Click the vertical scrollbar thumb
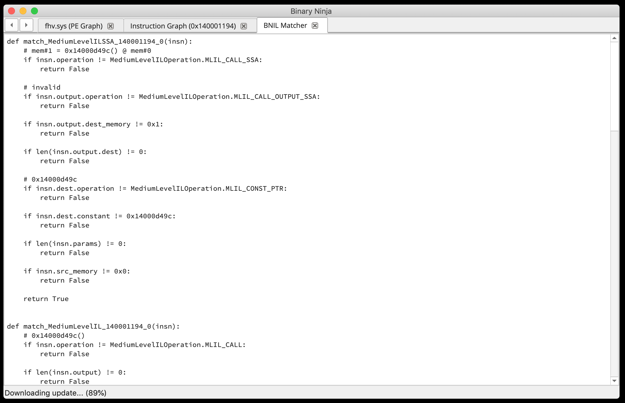Screen dimensions: 625x403 tap(614, 86)
